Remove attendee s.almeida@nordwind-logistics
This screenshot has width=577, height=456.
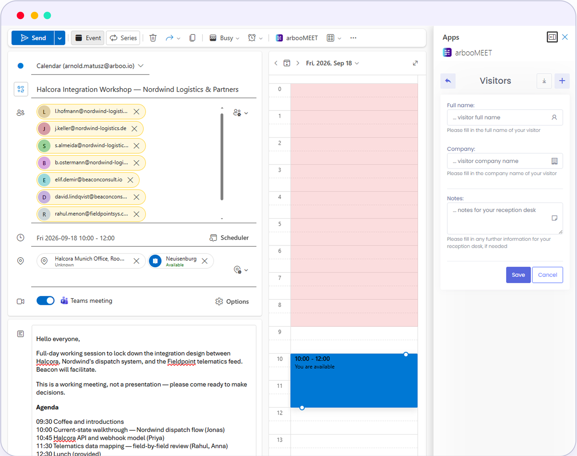tap(137, 146)
